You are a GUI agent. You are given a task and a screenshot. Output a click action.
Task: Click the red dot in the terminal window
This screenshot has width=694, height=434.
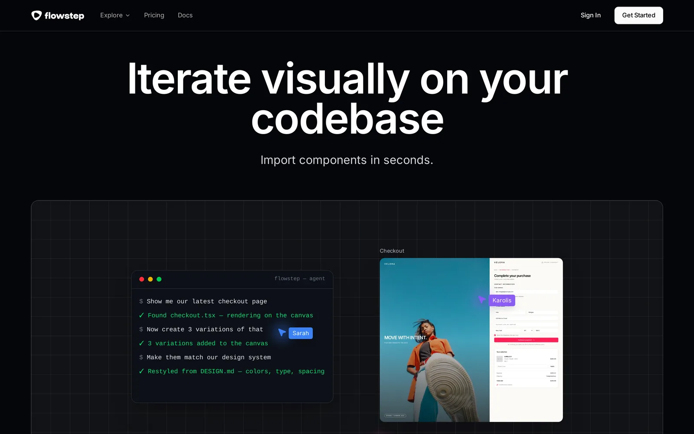click(141, 279)
